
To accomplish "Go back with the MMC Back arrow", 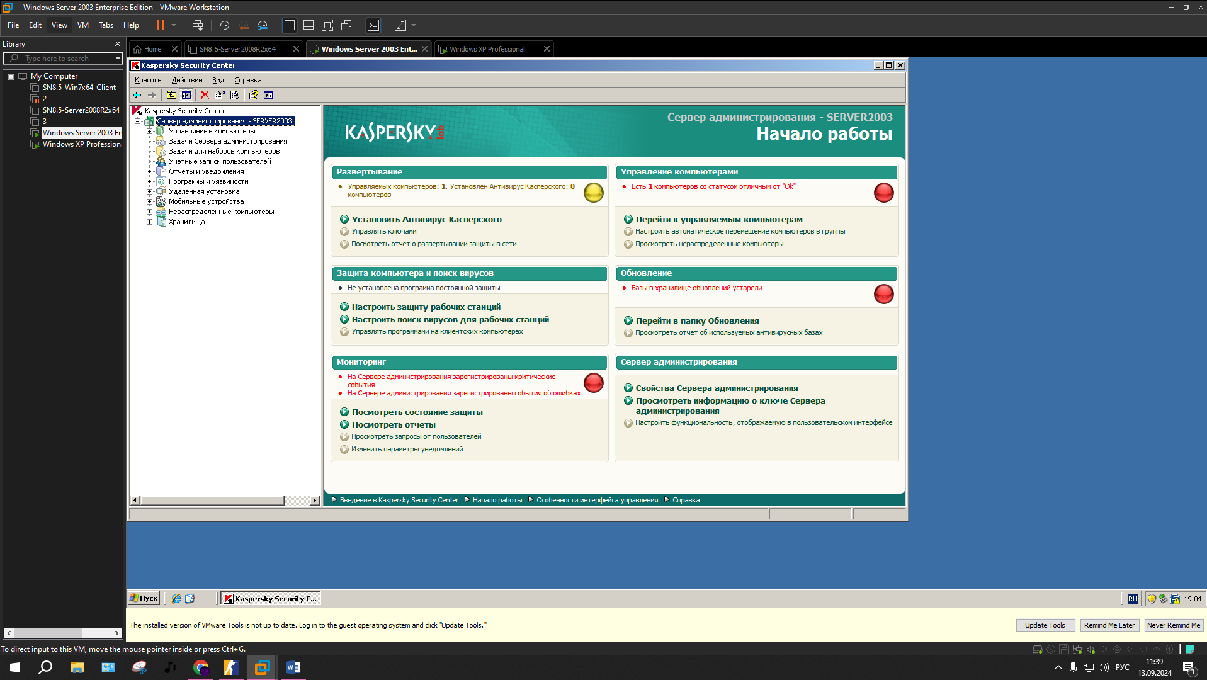I will (137, 95).
